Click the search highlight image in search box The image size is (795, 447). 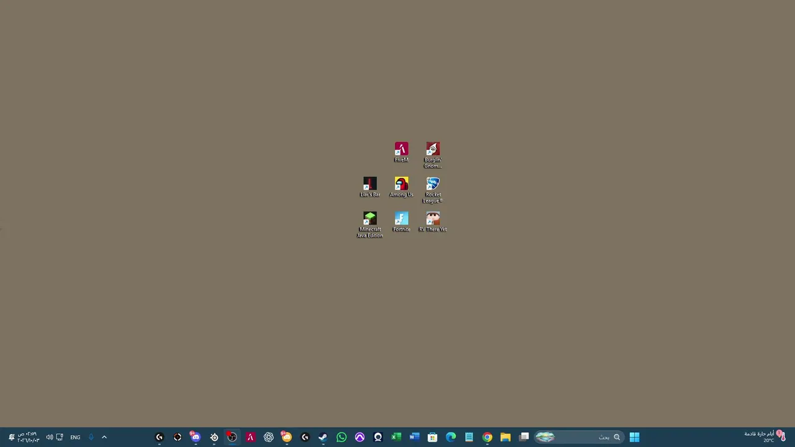(x=545, y=437)
